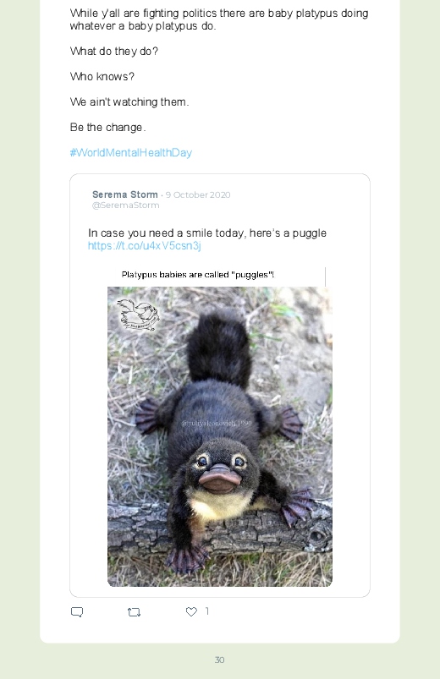Image resolution: width=440 pixels, height=679 pixels.
Task: Click the @yuliyaleonovich watermark text on photo
Action: [217, 423]
